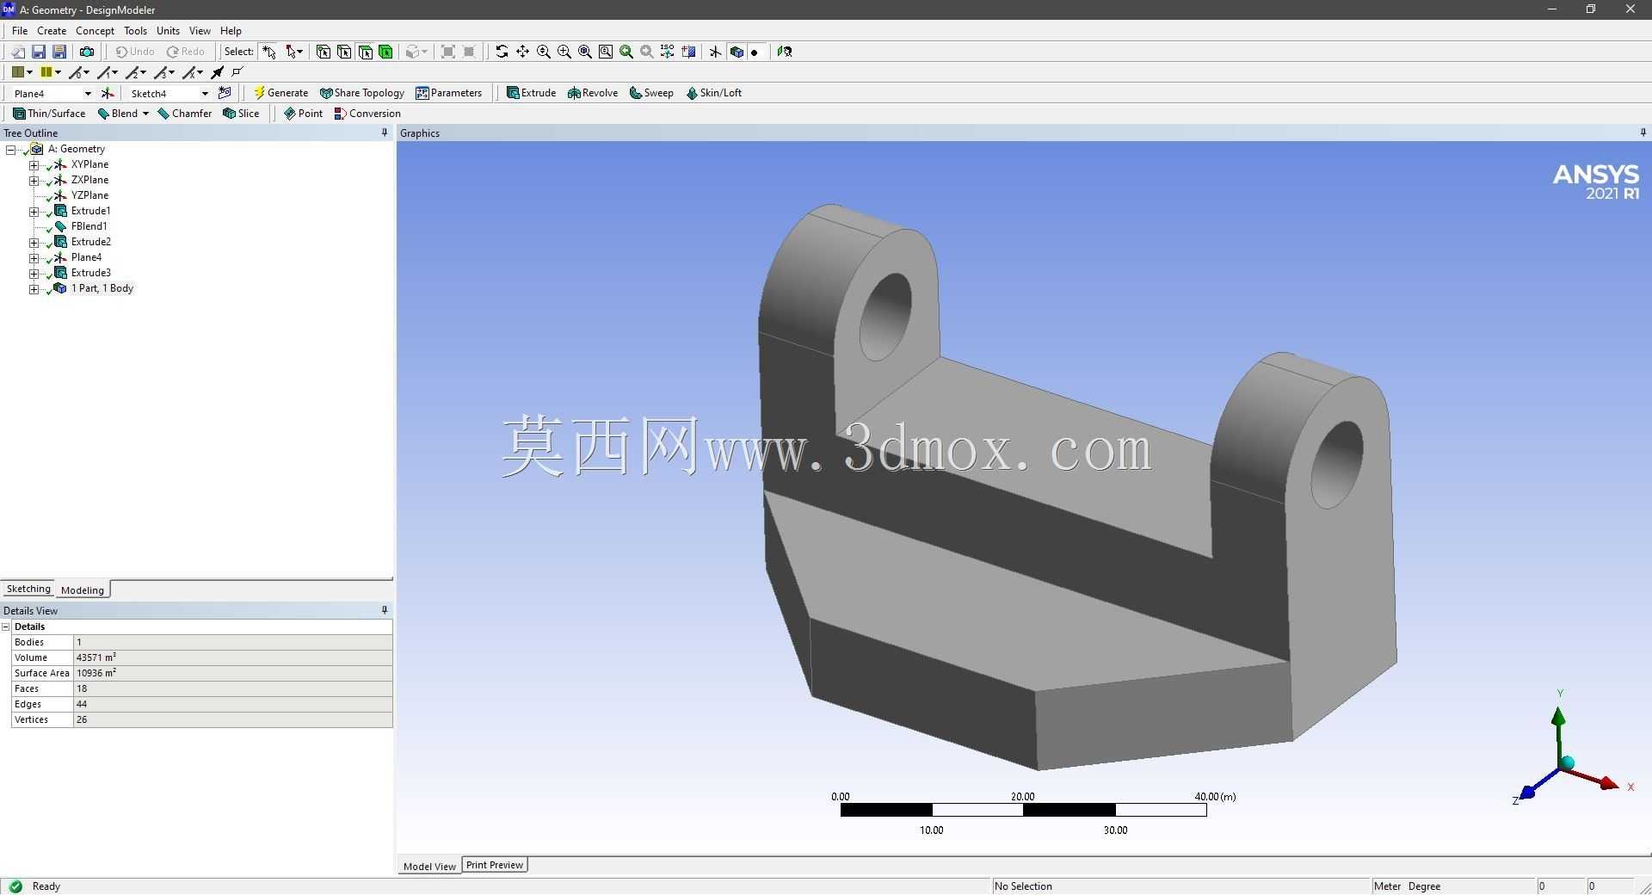Open the Create menu
Viewport: 1652px width, 895px height.
[52, 30]
